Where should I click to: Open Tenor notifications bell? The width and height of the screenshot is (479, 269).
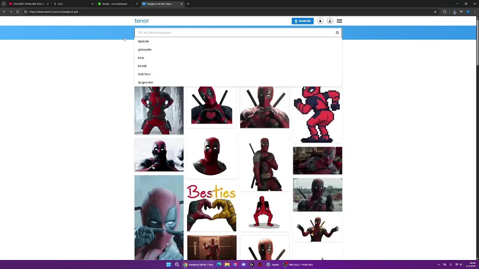[320, 21]
